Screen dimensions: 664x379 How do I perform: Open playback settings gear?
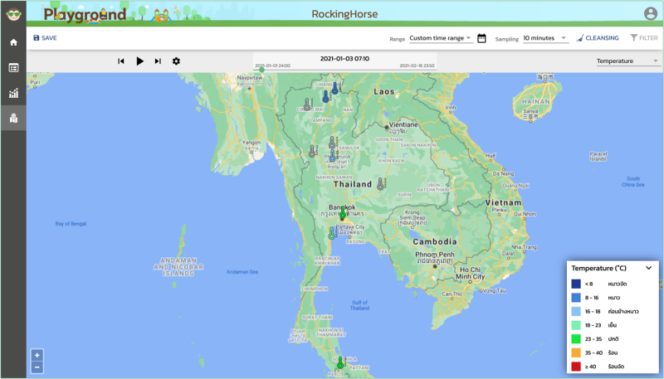coord(176,61)
